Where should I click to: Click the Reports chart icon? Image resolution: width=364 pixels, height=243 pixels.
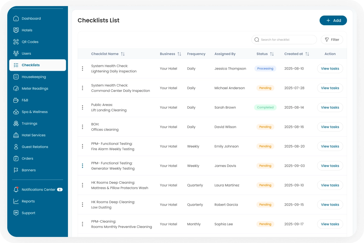pyautogui.click(x=16, y=201)
